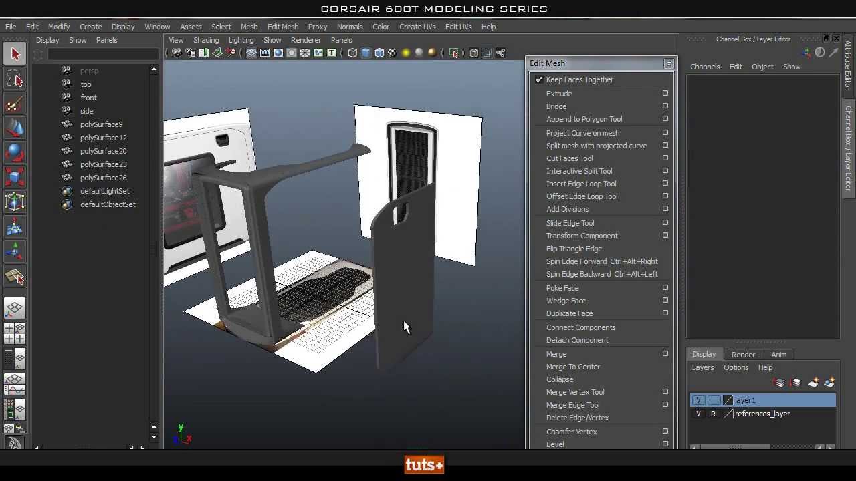856x481 pixels.
Task: Switch to four view layout
Action: pos(15,333)
